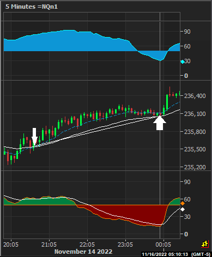Click the 22:05 time axis label

click(87, 244)
